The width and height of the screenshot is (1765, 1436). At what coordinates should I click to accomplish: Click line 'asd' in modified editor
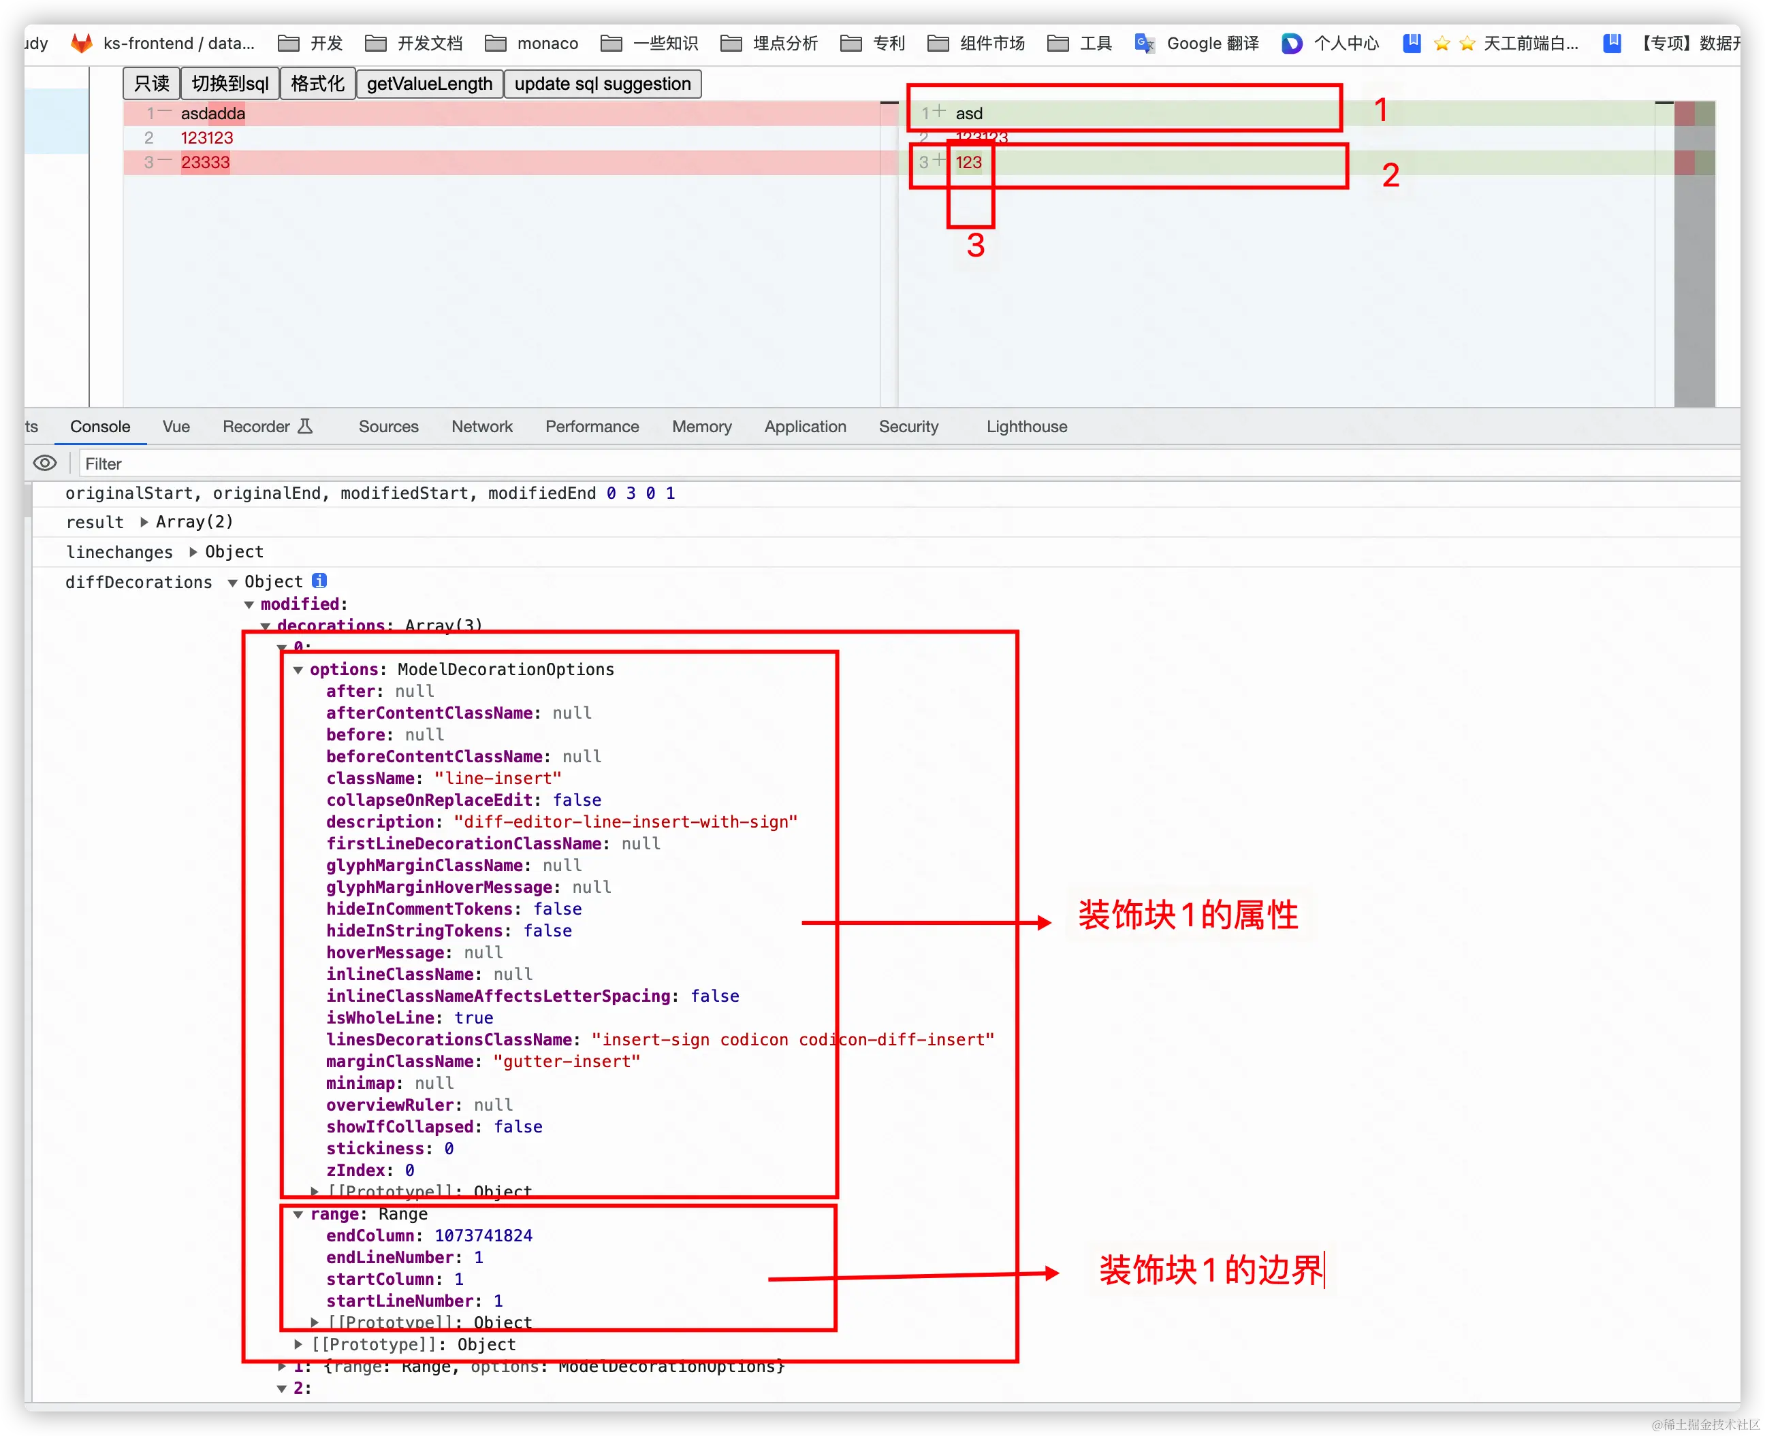pyautogui.click(x=969, y=114)
